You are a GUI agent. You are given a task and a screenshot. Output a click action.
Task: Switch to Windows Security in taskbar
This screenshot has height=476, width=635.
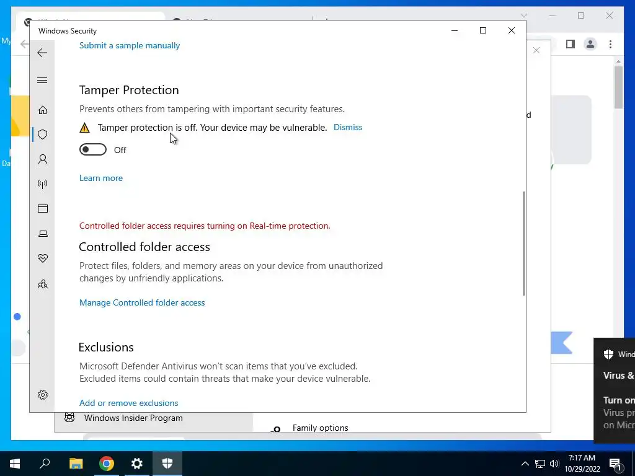(x=167, y=464)
